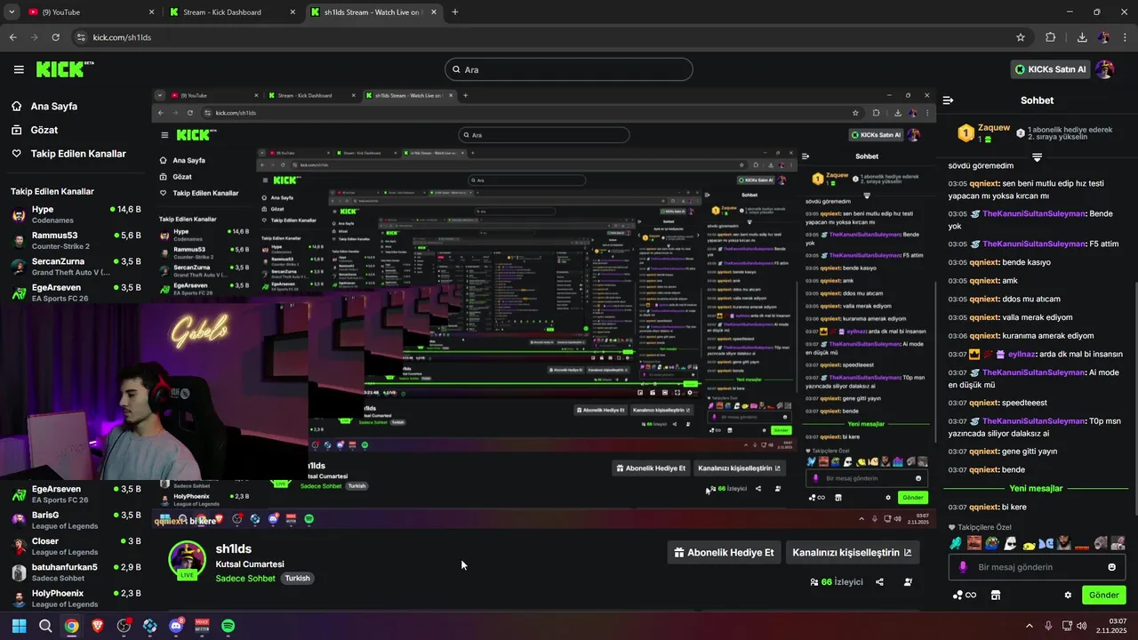Select the yellow duck emote
1138x640 pixels.
pos(1029,544)
